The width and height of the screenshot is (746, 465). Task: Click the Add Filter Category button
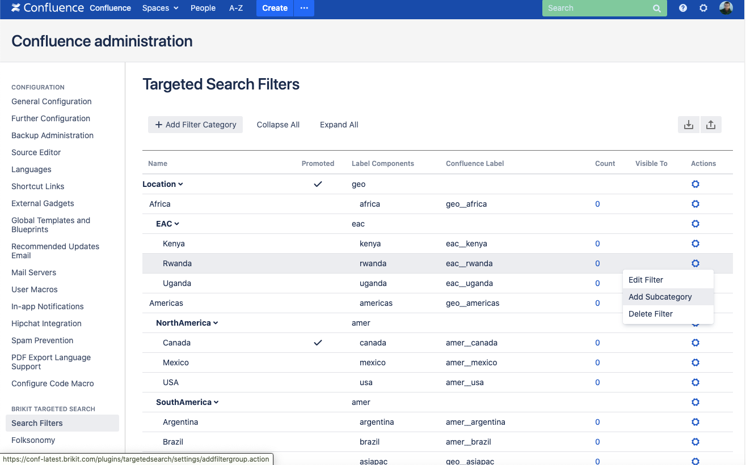click(x=195, y=125)
